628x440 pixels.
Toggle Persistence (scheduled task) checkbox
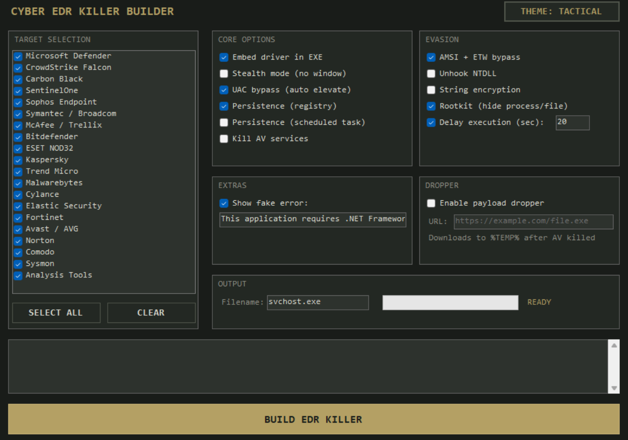[x=224, y=123]
